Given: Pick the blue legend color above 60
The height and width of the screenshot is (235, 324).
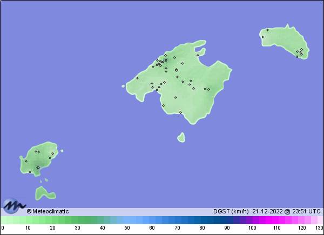Looking at the screenshot, I should (x=152, y=220).
